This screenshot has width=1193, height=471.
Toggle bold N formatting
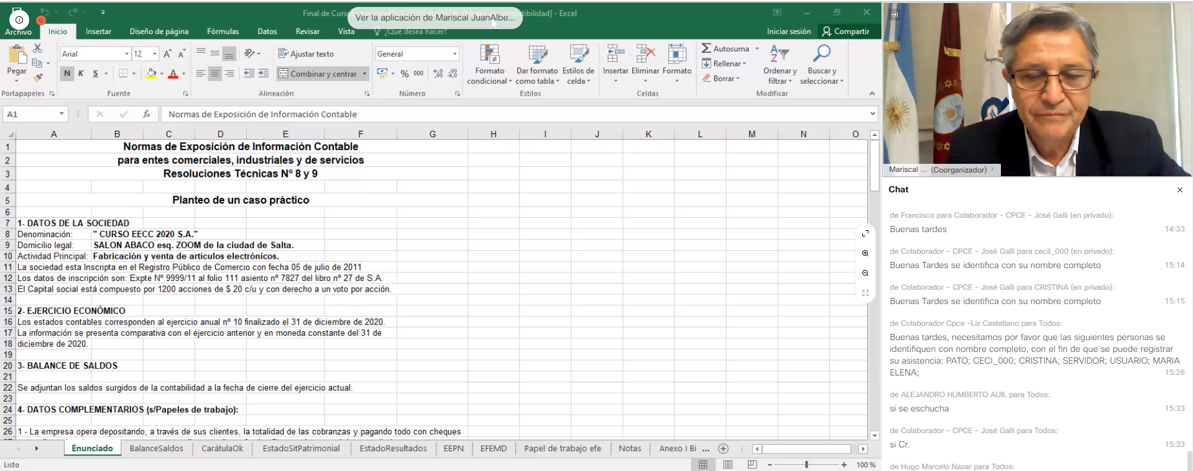click(x=67, y=73)
